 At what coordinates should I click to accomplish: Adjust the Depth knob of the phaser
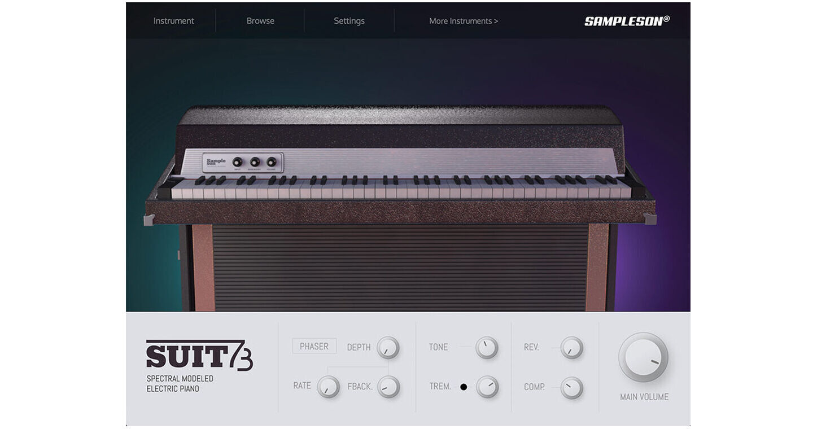pyautogui.click(x=387, y=348)
